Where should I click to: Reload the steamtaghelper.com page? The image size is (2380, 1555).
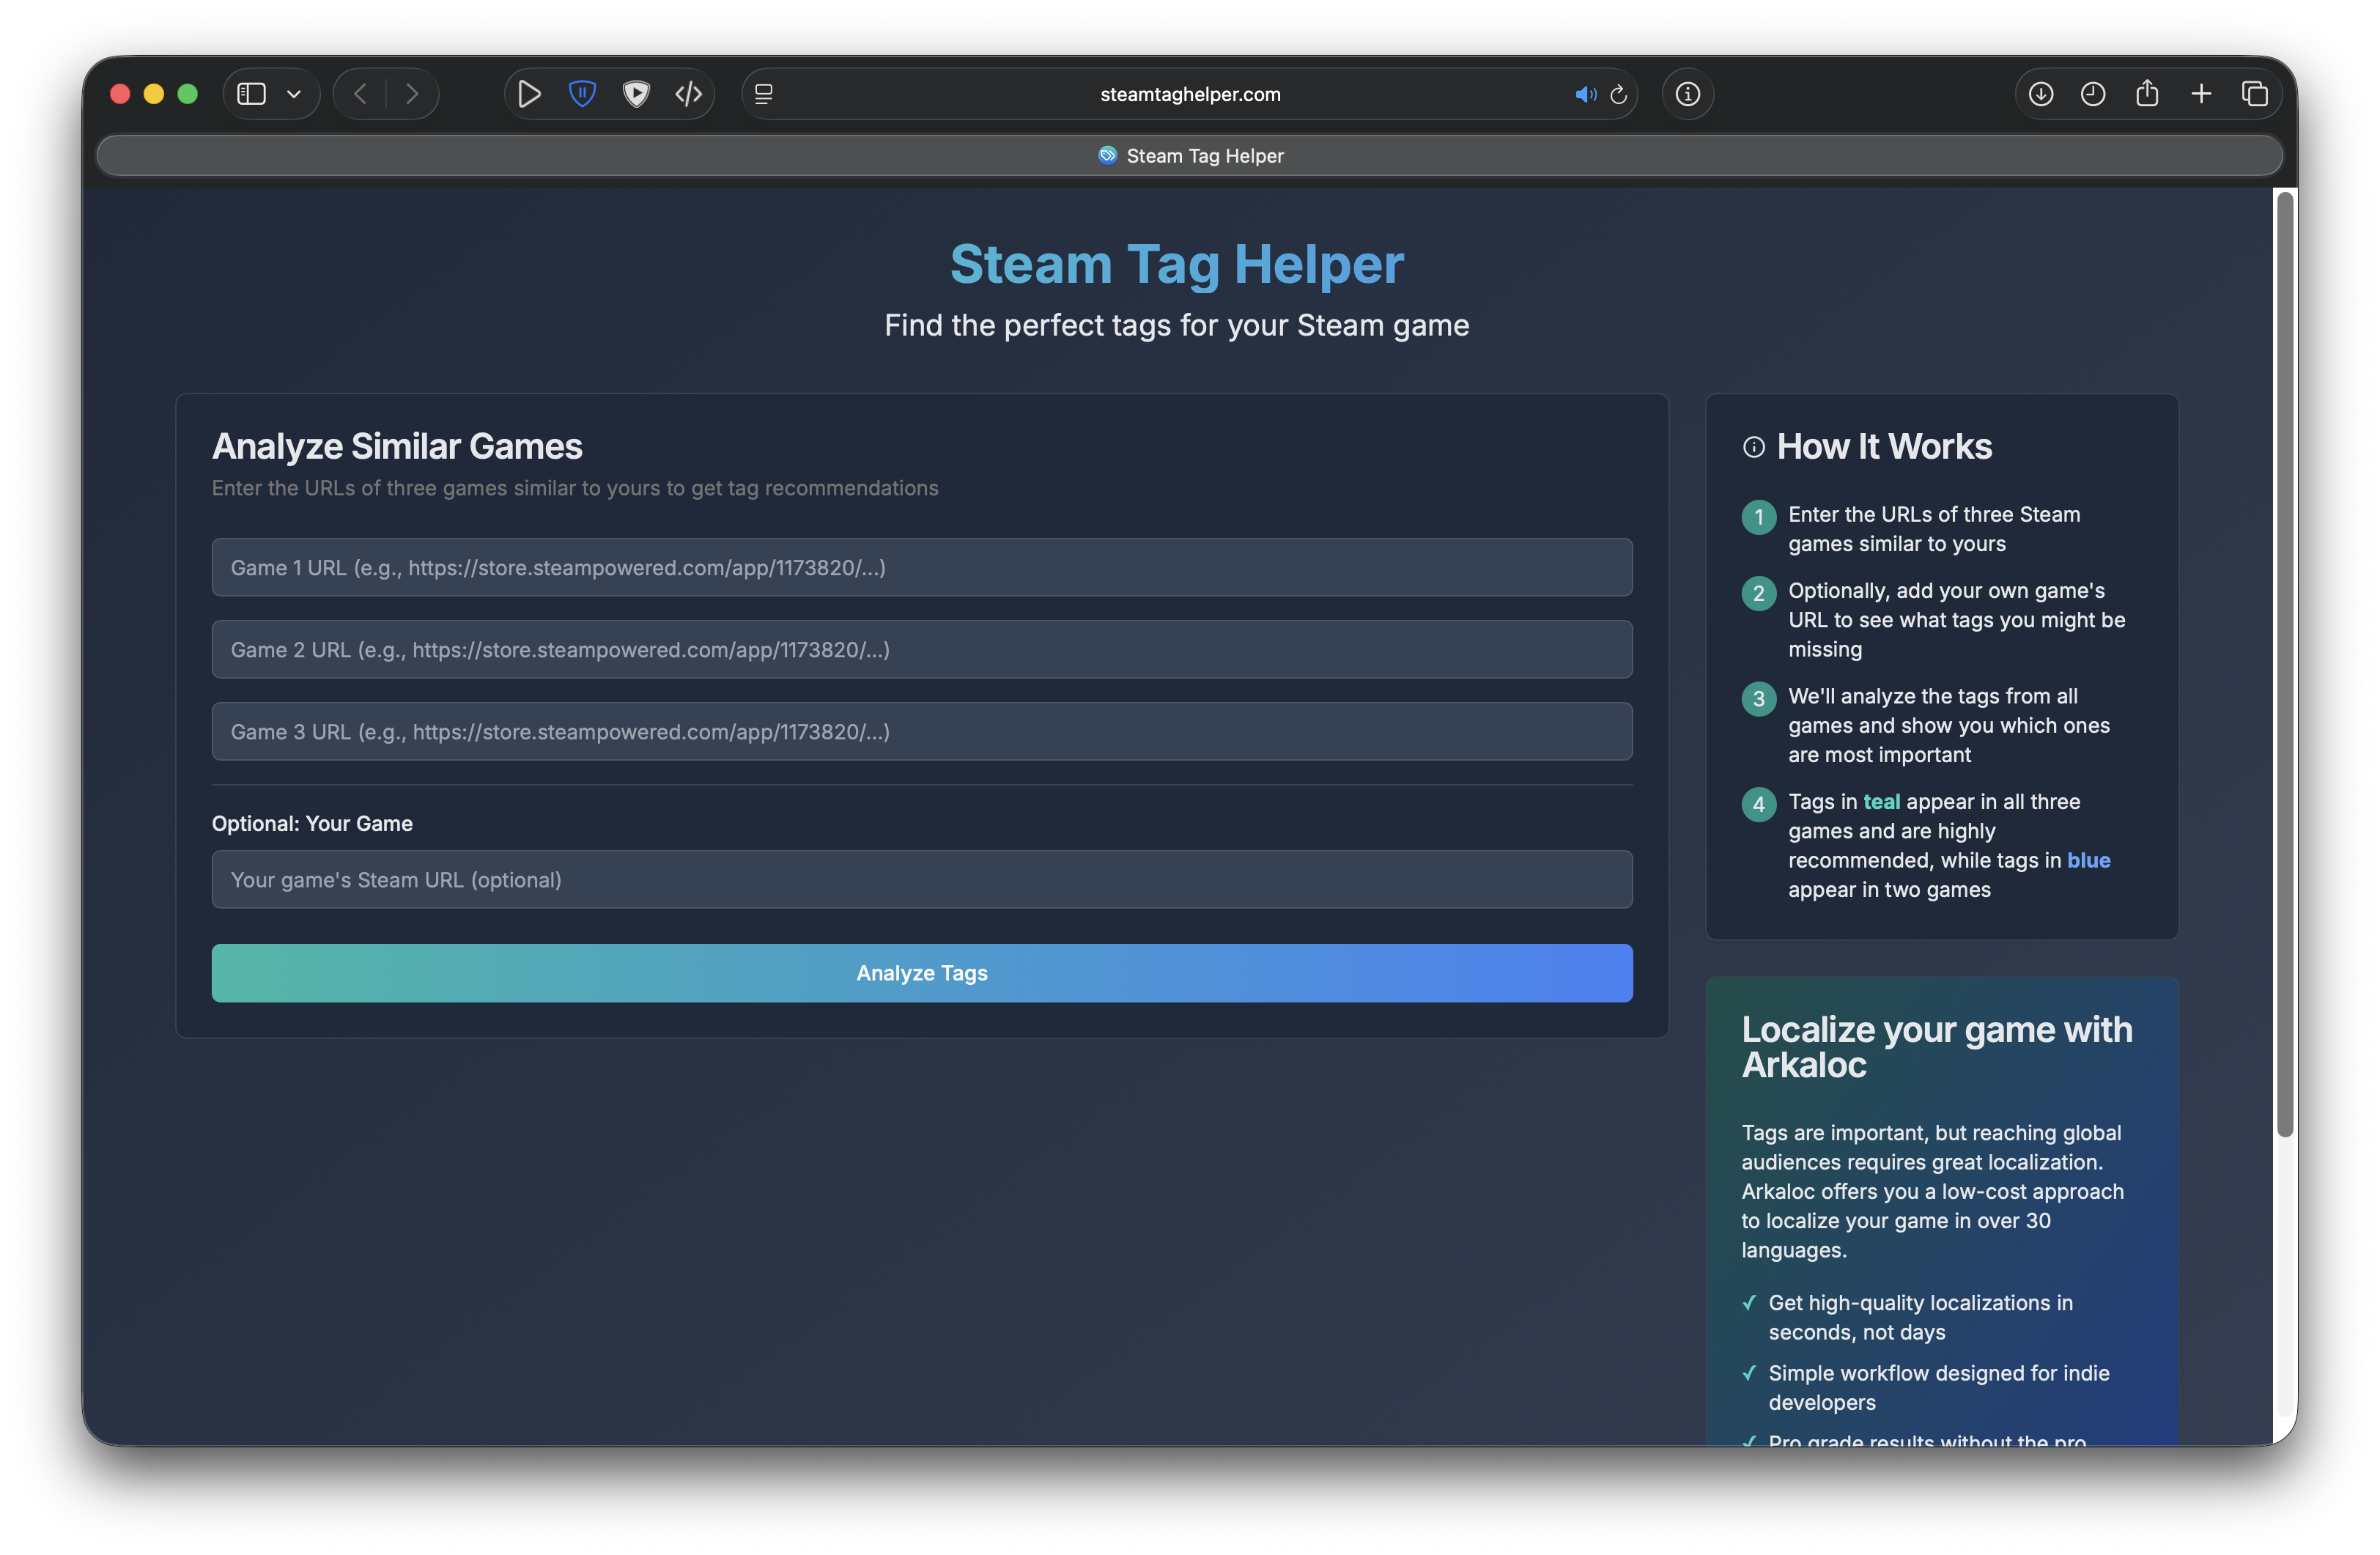pyautogui.click(x=1619, y=94)
